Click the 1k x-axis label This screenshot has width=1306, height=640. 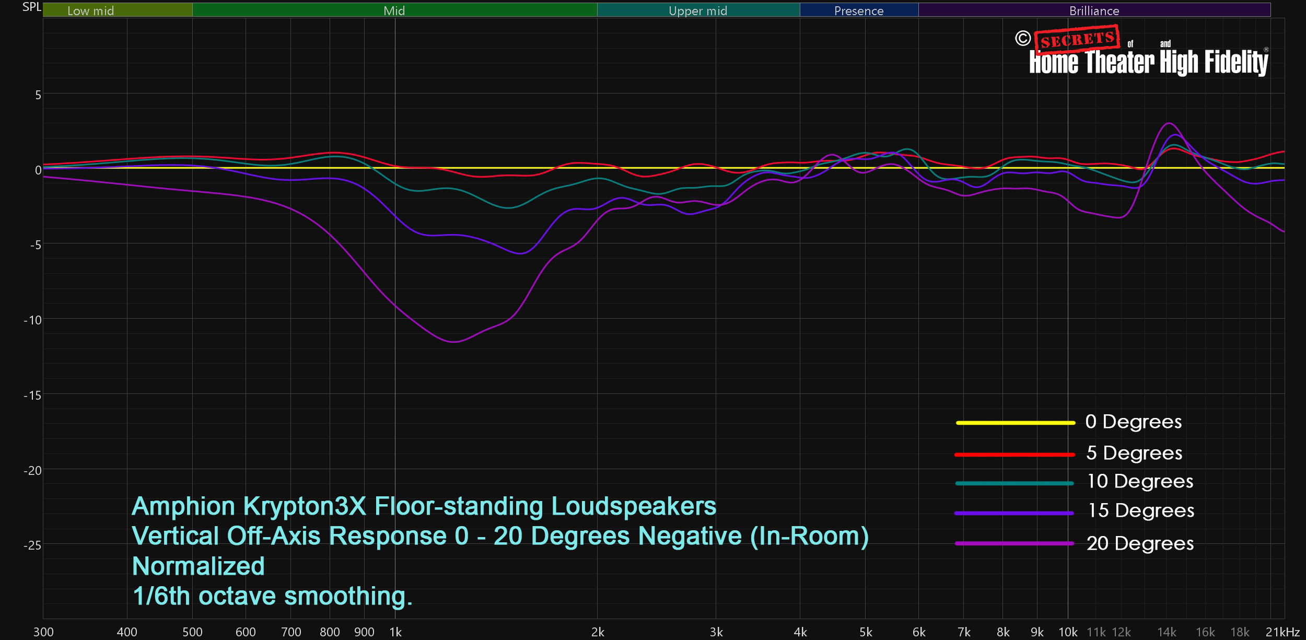[395, 632]
